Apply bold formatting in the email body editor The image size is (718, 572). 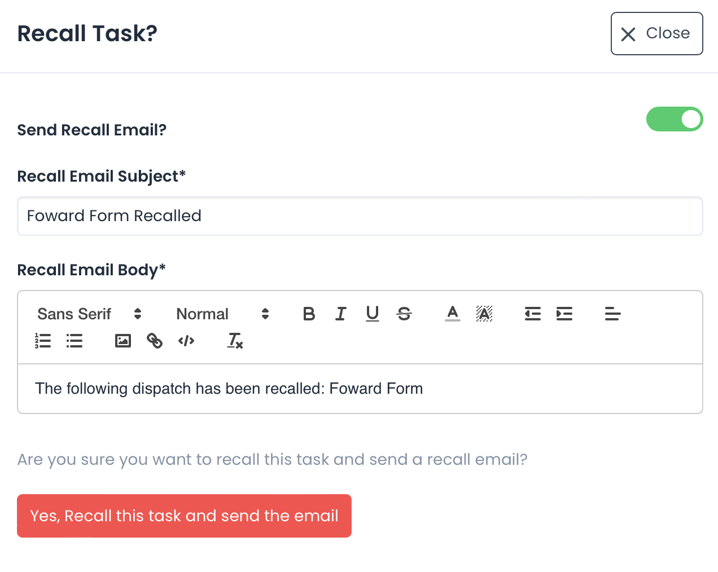pyautogui.click(x=309, y=314)
